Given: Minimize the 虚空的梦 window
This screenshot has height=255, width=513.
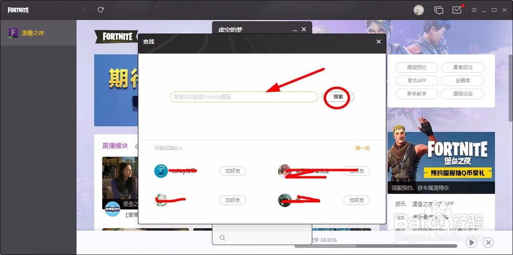Looking at the screenshot, I should pos(295,30).
